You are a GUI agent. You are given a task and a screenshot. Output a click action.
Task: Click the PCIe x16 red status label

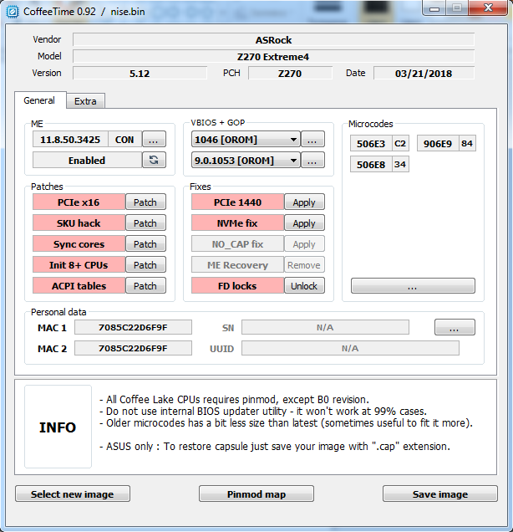pyautogui.click(x=79, y=202)
